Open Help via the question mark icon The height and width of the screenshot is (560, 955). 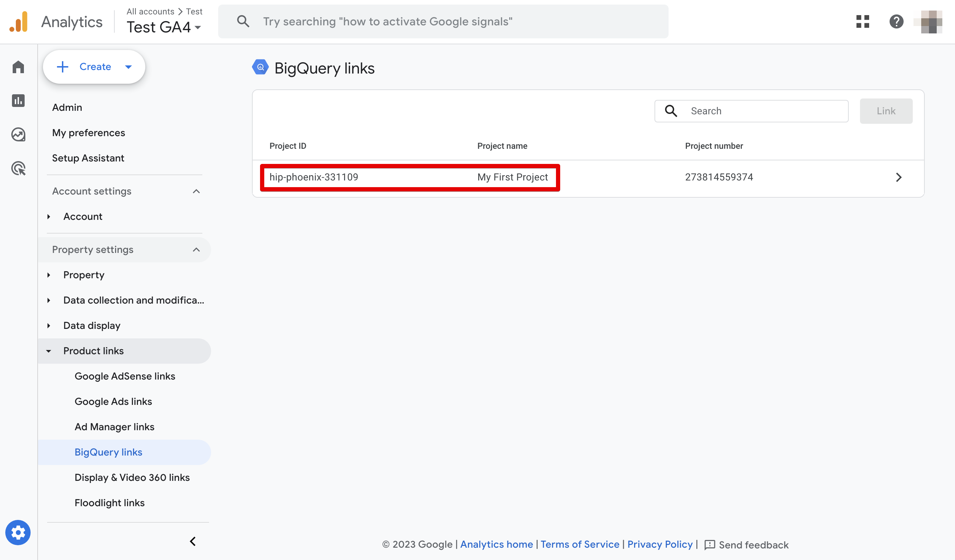click(897, 22)
